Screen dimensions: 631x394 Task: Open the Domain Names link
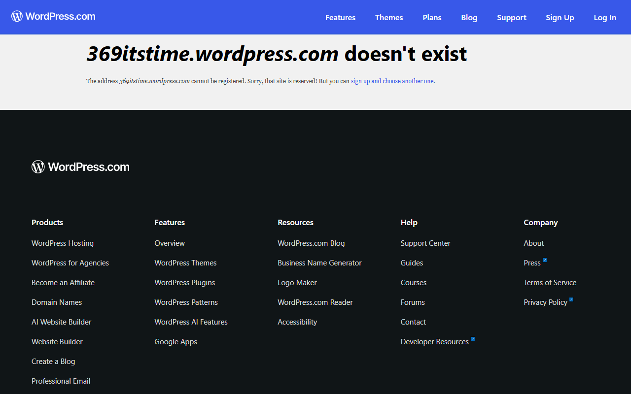coord(57,302)
